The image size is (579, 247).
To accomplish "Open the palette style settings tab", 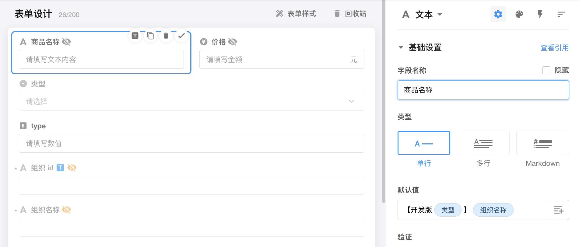I will [x=519, y=14].
